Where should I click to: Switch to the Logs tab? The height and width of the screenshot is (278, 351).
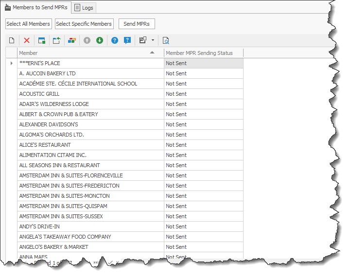85,8
